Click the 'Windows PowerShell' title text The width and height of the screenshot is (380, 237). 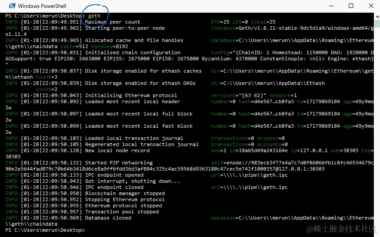42,6
